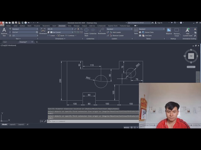
Task: Switch to the Home ribbon tab
Action: 8,26
